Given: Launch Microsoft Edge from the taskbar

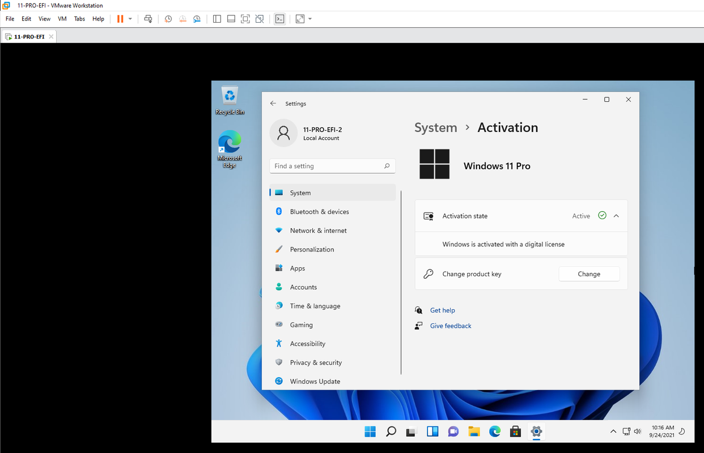Looking at the screenshot, I should [x=495, y=431].
